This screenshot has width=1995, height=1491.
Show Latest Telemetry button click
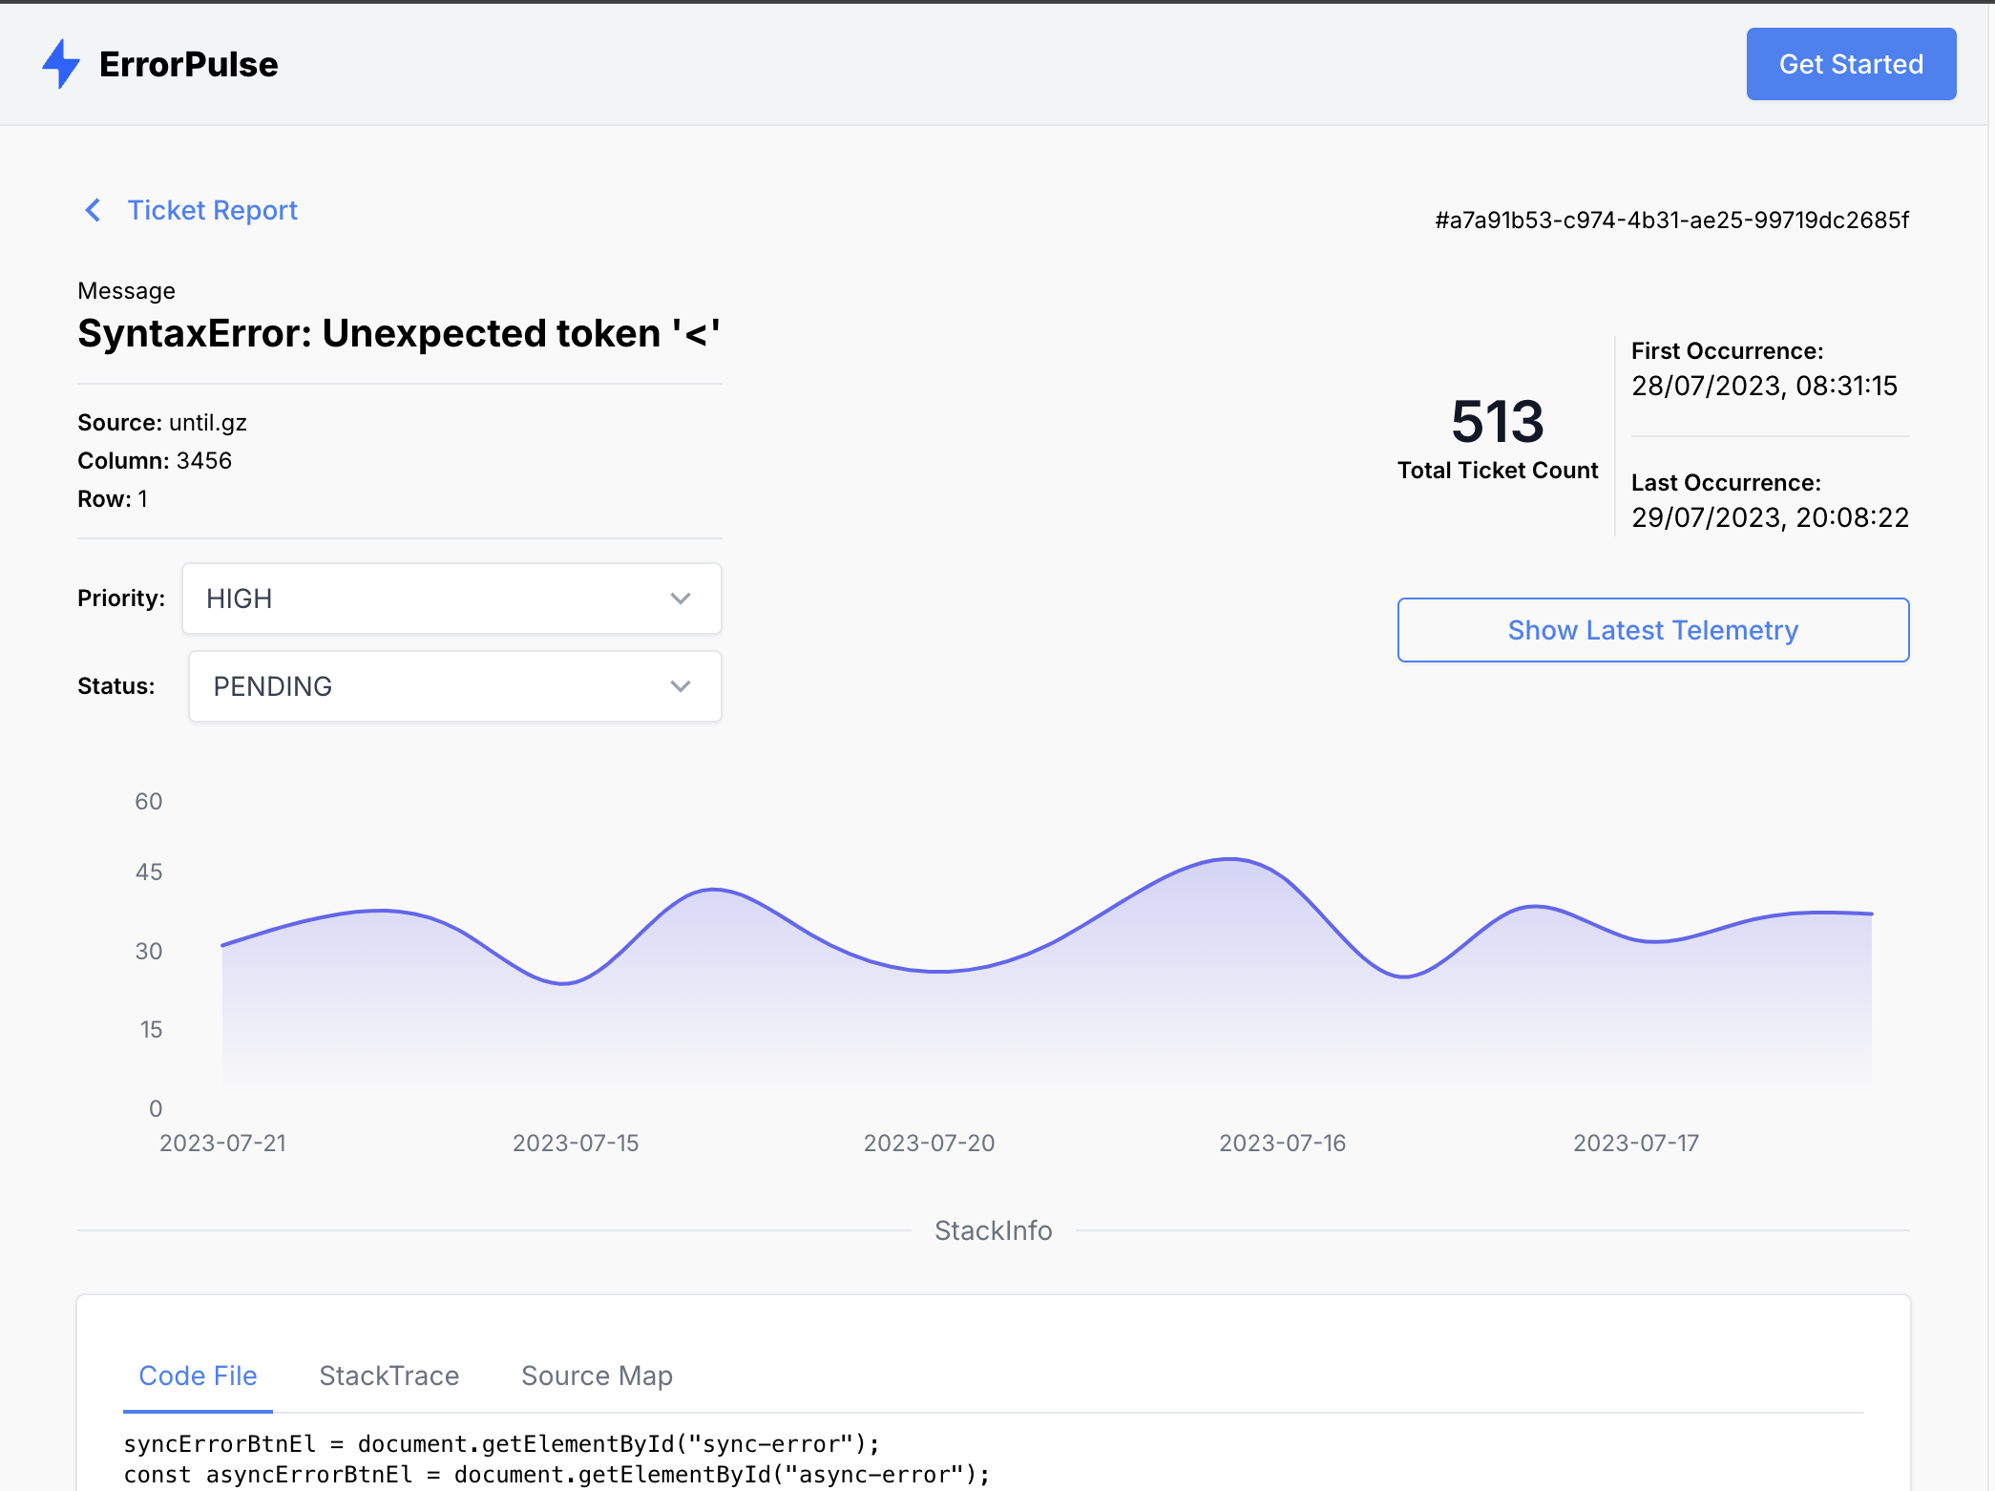1653,630
